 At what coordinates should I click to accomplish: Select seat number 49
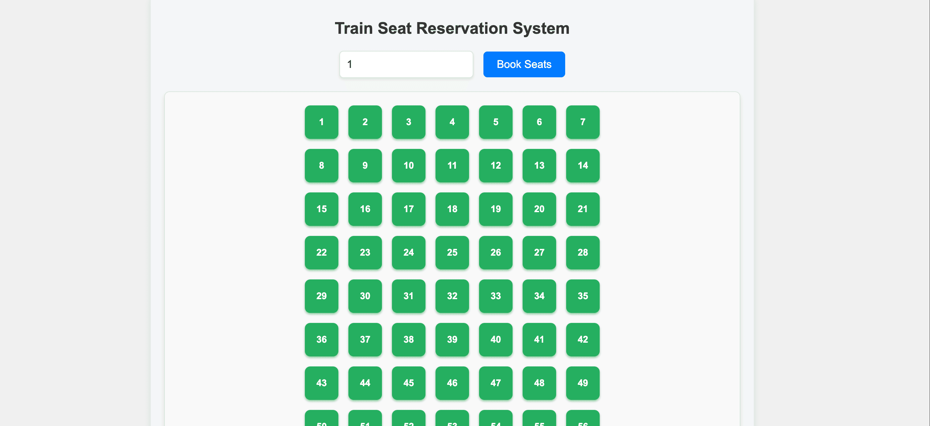click(583, 383)
